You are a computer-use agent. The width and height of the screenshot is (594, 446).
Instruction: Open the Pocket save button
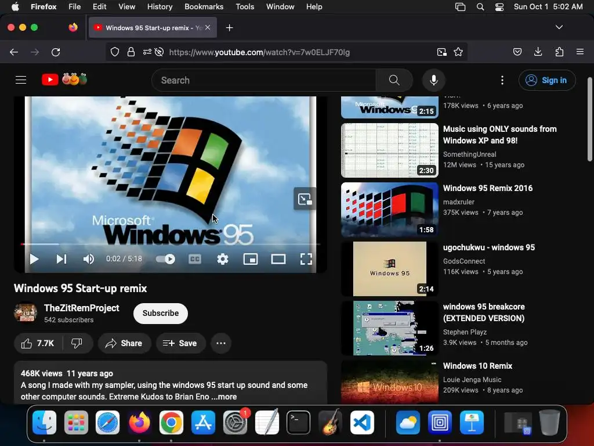517,52
